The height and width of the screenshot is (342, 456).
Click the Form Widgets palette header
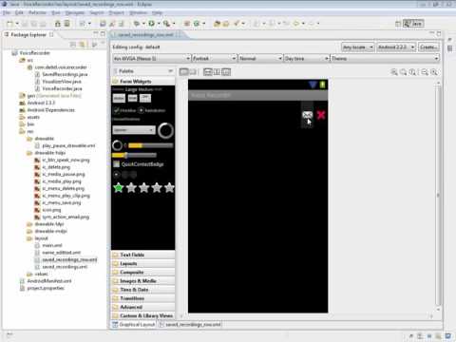click(x=143, y=82)
